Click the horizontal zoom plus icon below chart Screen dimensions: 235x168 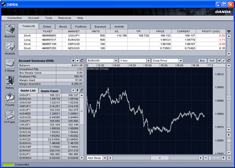[223, 158]
